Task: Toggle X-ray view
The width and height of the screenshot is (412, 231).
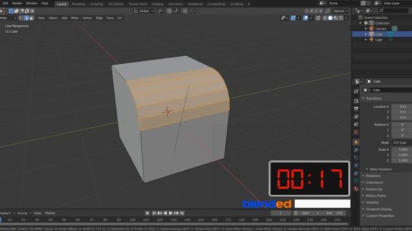Action: tap(318, 18)
